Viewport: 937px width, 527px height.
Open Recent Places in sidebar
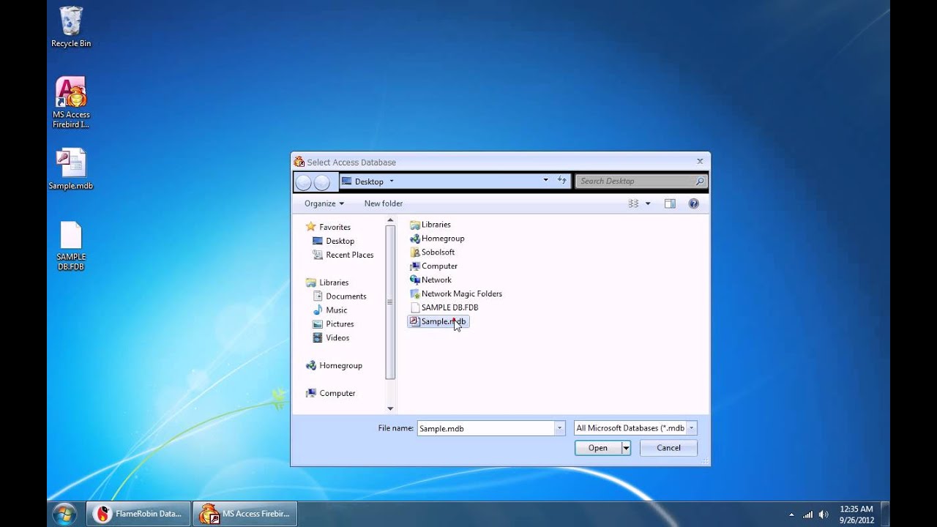tap(343, 255)
